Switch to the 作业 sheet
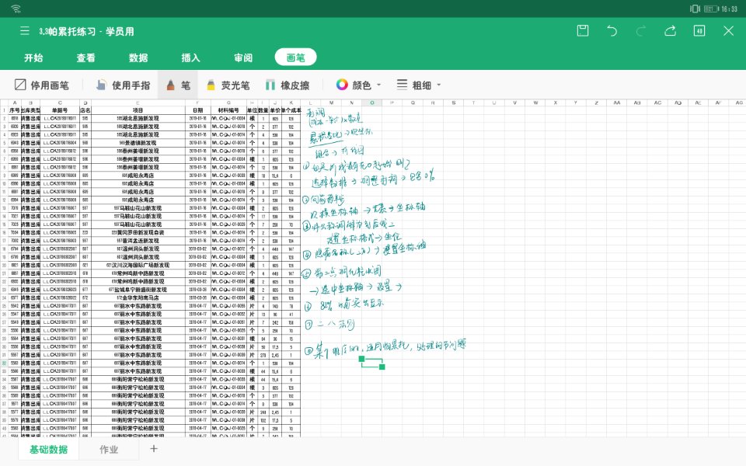Image resolution: width=746 pixels, height=466 pixels. click(109, 450)
